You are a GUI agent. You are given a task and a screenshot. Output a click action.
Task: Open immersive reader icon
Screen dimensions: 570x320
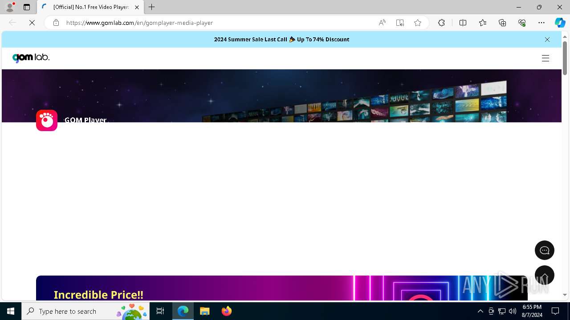point(400,23)
